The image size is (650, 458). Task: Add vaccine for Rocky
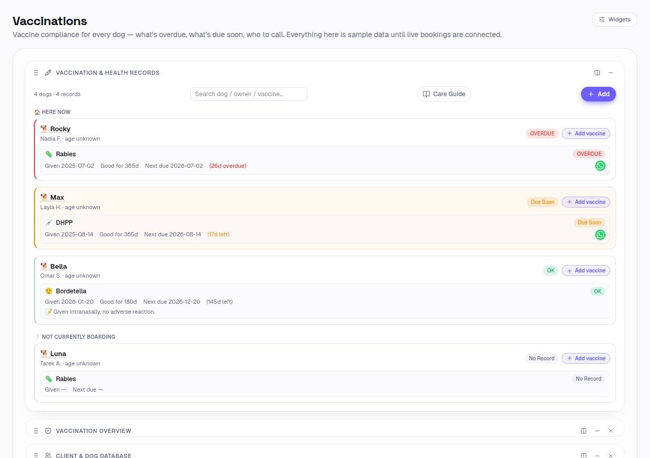[586, 133]
